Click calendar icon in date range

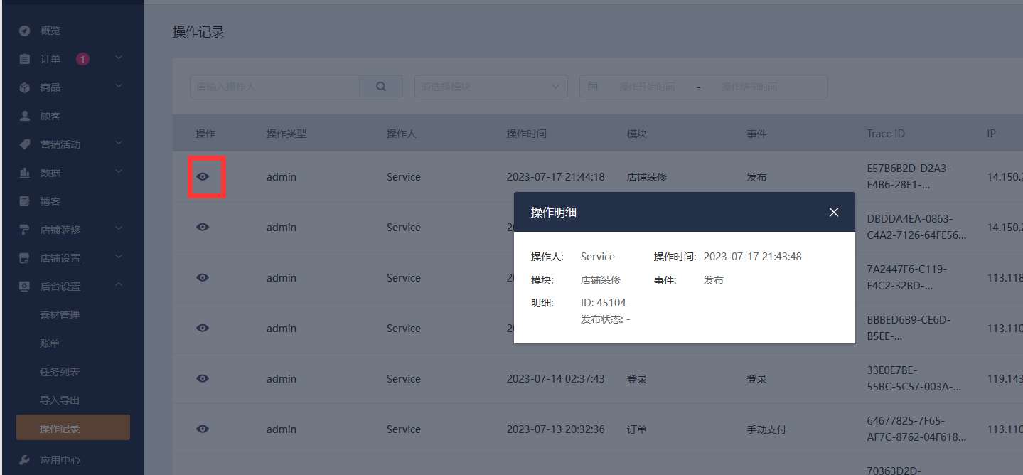click(592, 86)
